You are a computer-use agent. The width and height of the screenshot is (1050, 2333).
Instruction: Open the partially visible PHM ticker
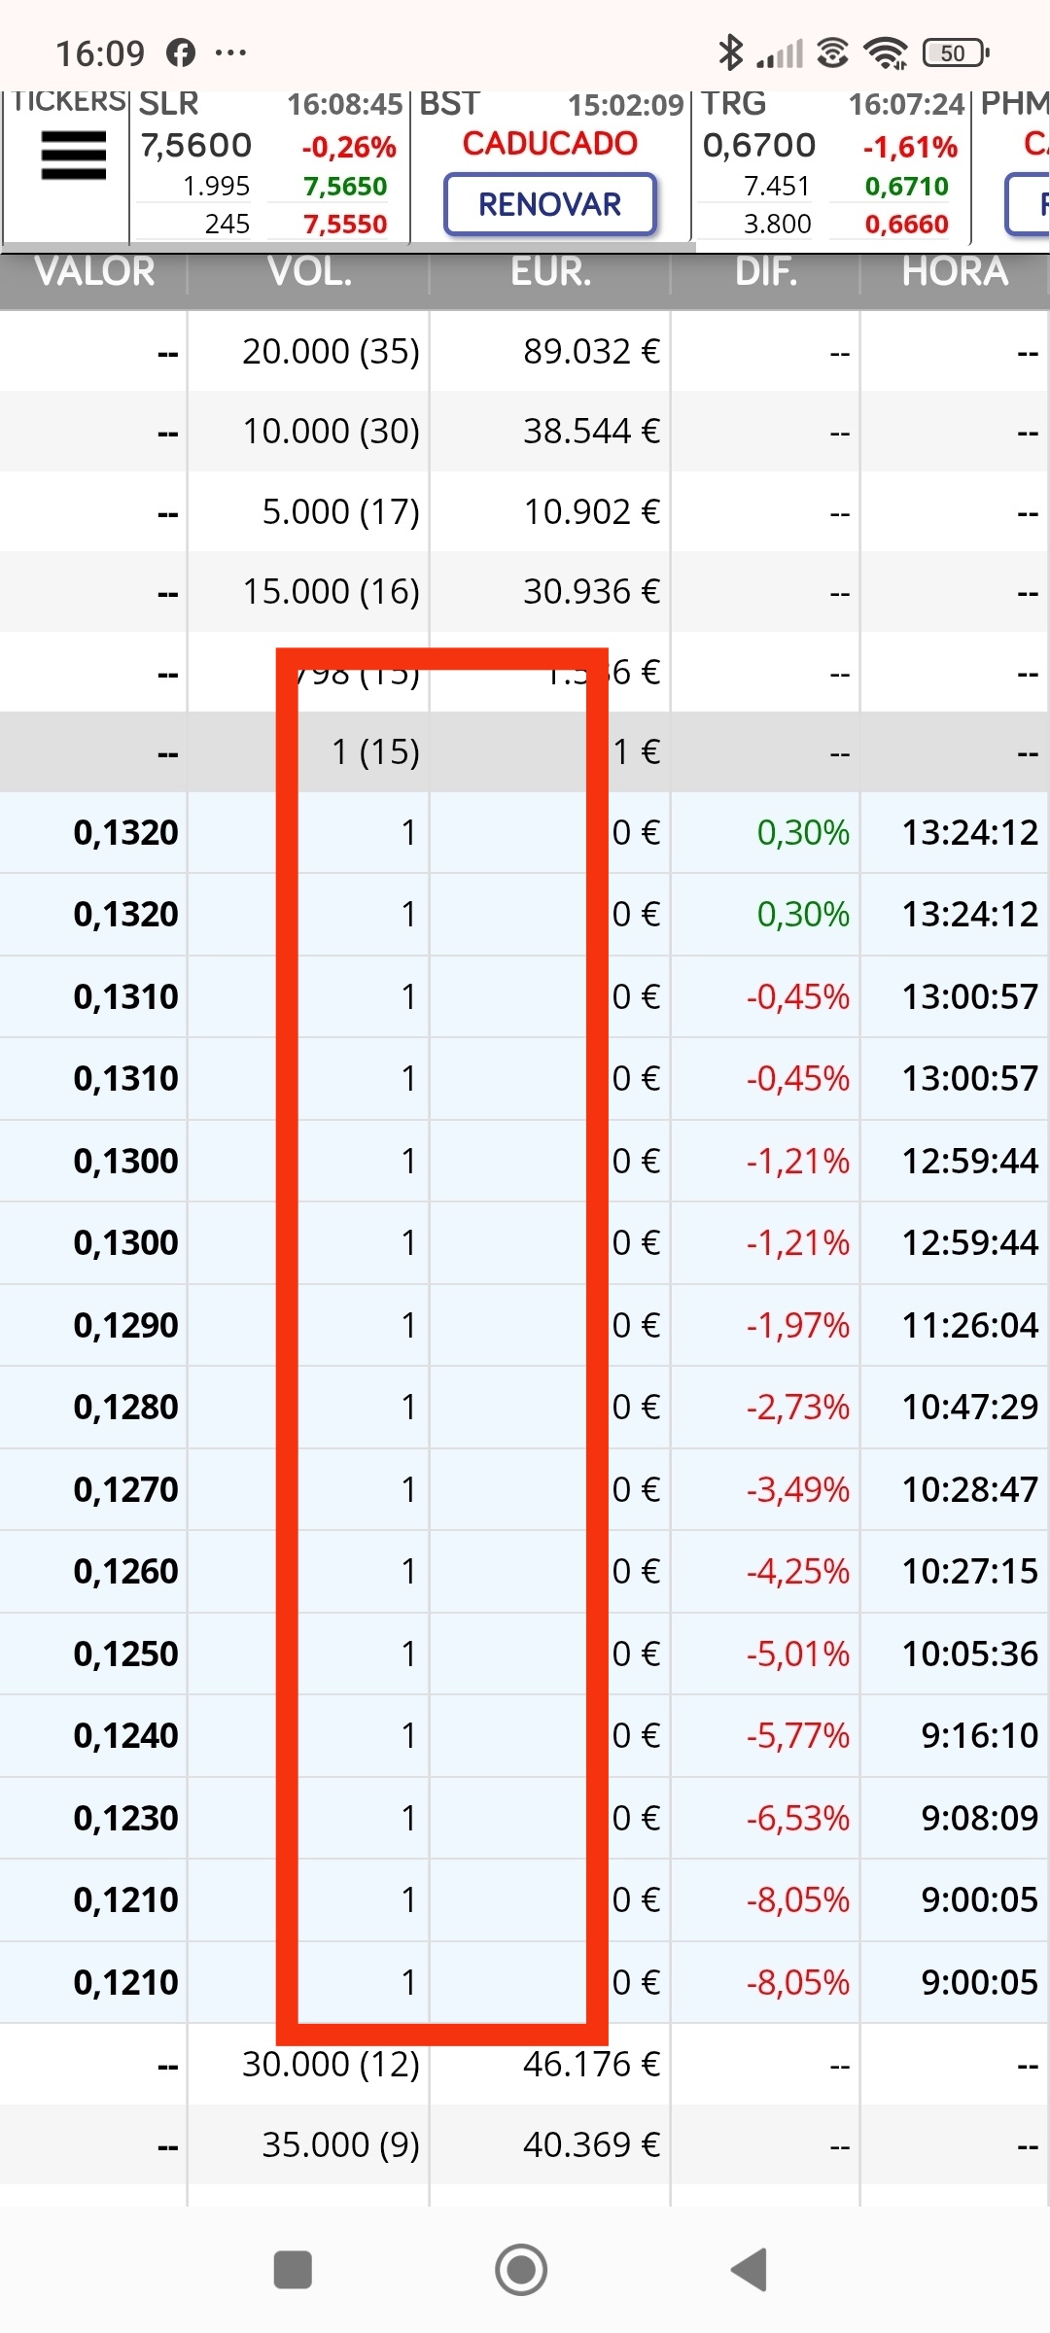[x=1011, y=165]
